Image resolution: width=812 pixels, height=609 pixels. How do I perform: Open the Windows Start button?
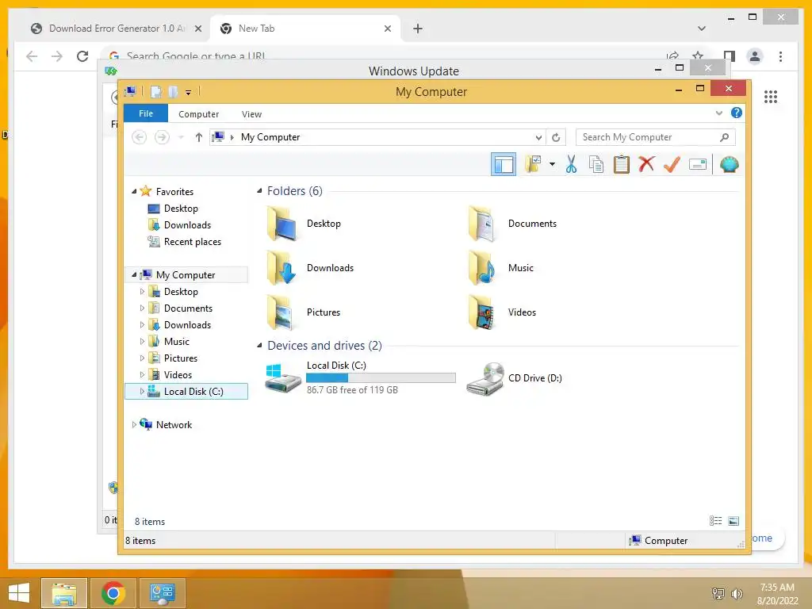pyautogui.click(x=19, y=593)
